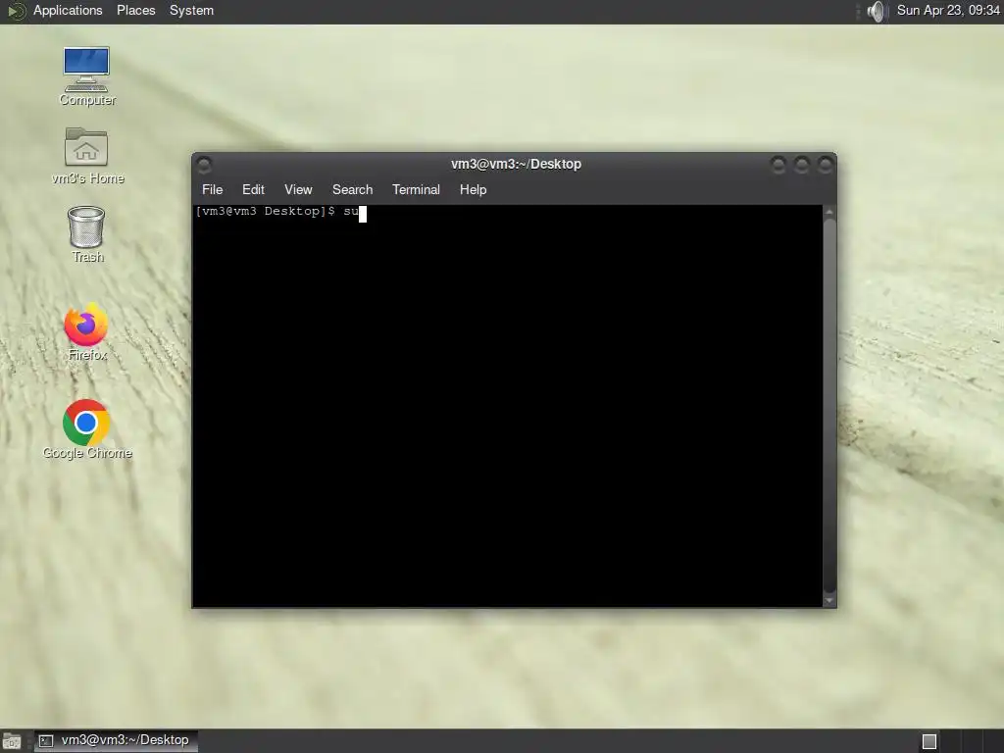This screenshot has width=1004, height=753.
Task: Click the volume speaker icon in top panel
Action: pyautogui.click(x=876, y=11)
